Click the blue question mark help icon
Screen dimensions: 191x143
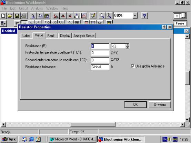144,16
